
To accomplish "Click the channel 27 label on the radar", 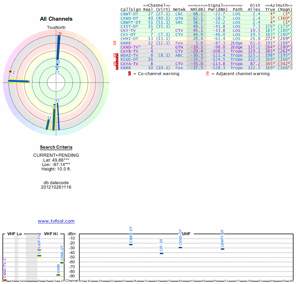I will 57,72.
